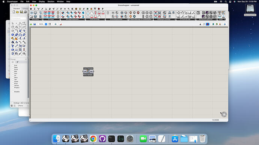Open the P tab icon
The image size is (259, 145).
click(102, 9)
